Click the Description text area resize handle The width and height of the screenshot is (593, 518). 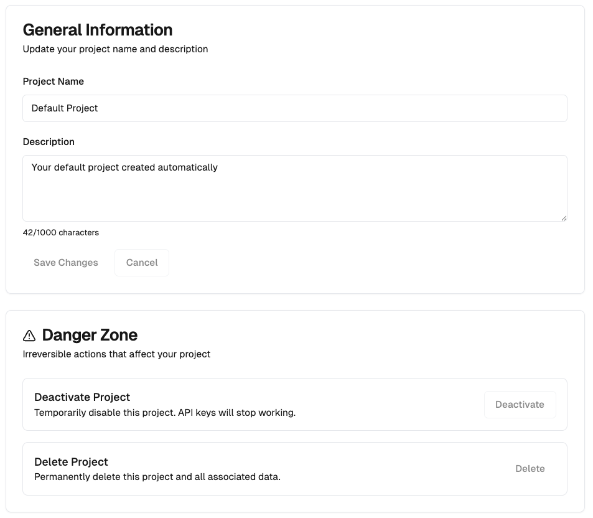tap(564, 217)
